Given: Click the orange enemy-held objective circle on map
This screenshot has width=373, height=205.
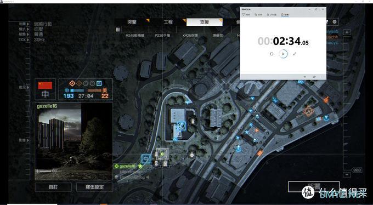Looking at the screenshot, I should [x=308, y=111].
